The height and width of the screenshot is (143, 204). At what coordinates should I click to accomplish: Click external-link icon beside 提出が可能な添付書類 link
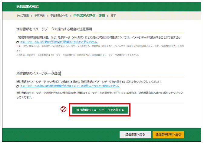(x=18, y=42)
